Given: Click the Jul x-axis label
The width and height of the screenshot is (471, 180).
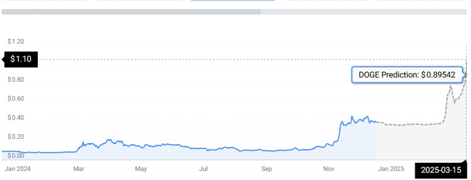Looking at the screenshot, I should 204,169.
